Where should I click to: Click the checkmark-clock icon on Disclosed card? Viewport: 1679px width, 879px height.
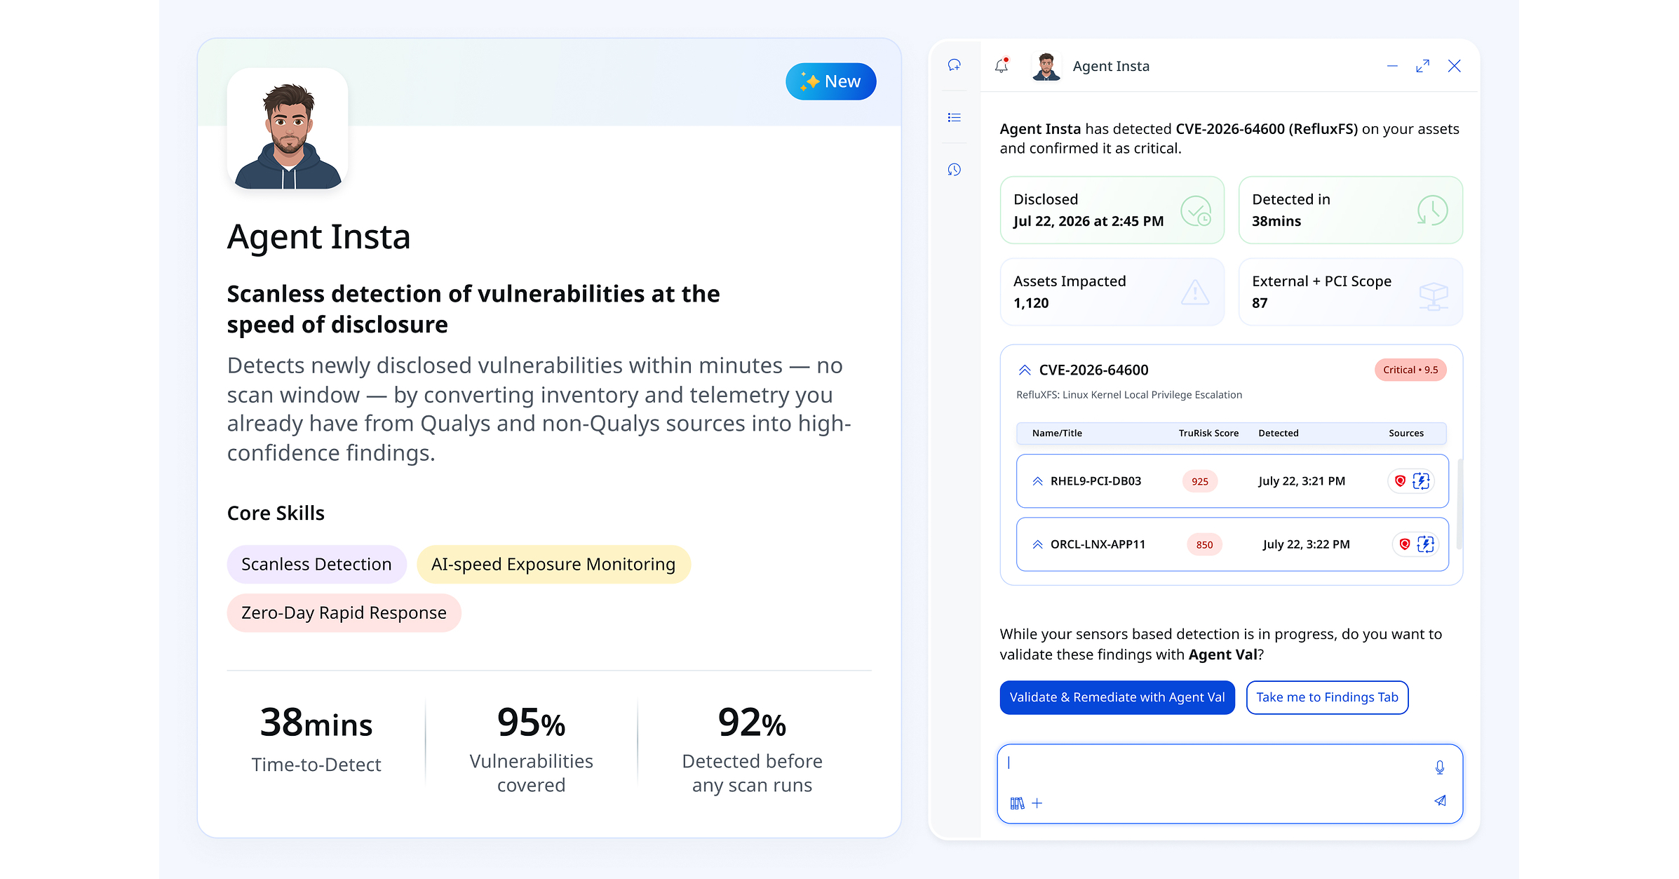pos(1196,210)
